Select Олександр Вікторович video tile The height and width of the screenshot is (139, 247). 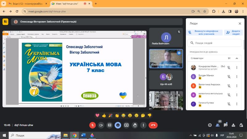click(x=166, y=59)
